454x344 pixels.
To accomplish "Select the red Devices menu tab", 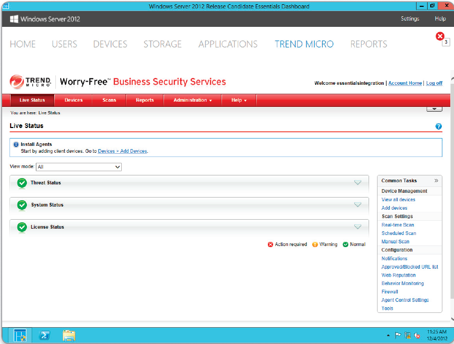I will (73, 100).
